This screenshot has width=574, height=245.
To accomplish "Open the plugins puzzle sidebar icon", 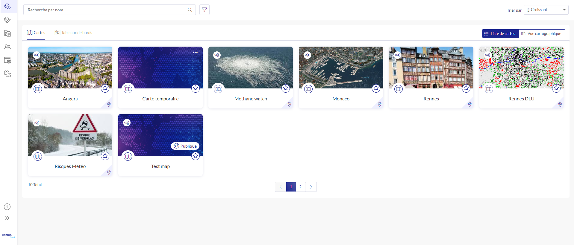I will 7,74.
